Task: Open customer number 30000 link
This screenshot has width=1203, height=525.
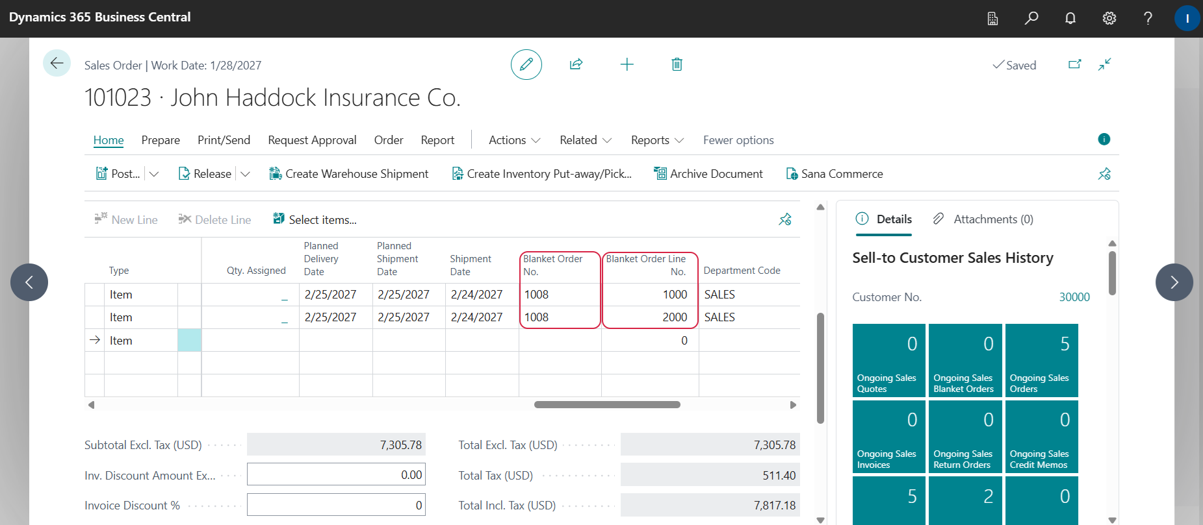Action: click(x=1074, y=297)
